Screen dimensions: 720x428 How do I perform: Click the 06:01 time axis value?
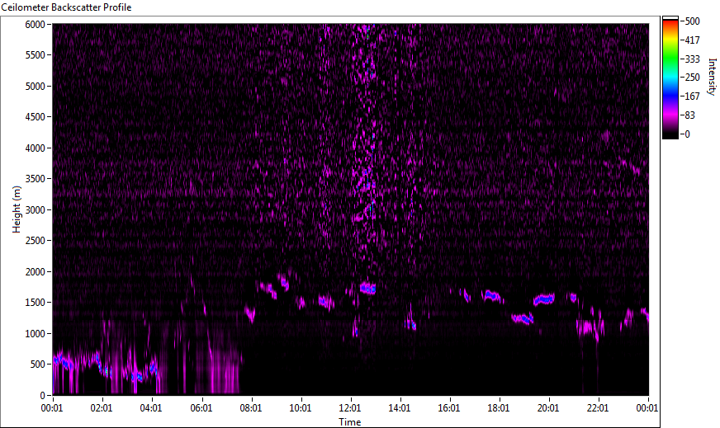(x=201, y=408)
